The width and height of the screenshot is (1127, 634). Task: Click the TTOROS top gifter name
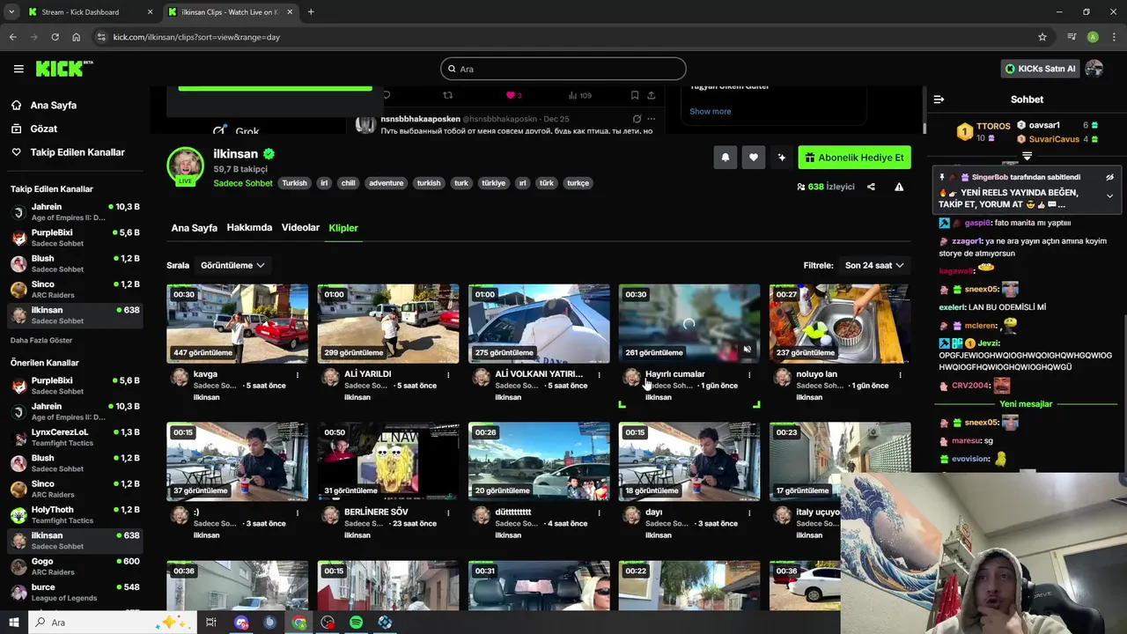click(993, 127)
